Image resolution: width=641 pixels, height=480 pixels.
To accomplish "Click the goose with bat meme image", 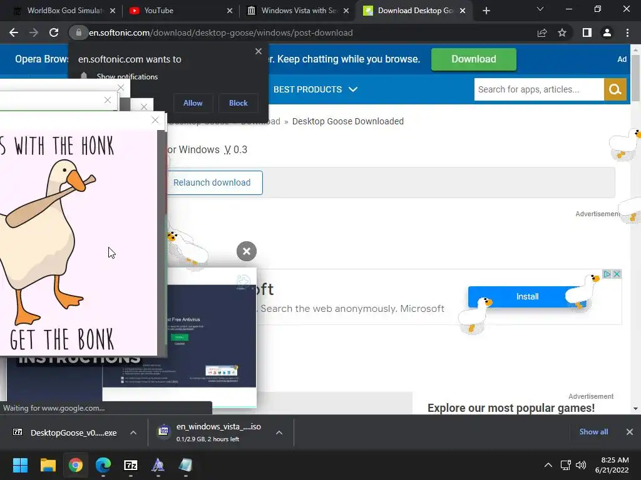I will (x=78, y=243).
